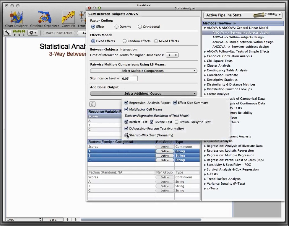The height and width of the screenshot is (226, 289).
Task: Expand ANOVA Follow-Up: Tests of Simple Effects
Action: [205, 52]
